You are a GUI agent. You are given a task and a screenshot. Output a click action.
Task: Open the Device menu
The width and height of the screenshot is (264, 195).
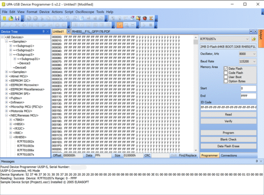pos(44,12)
